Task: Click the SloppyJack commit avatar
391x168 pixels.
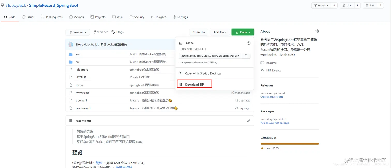Action: 71,45
